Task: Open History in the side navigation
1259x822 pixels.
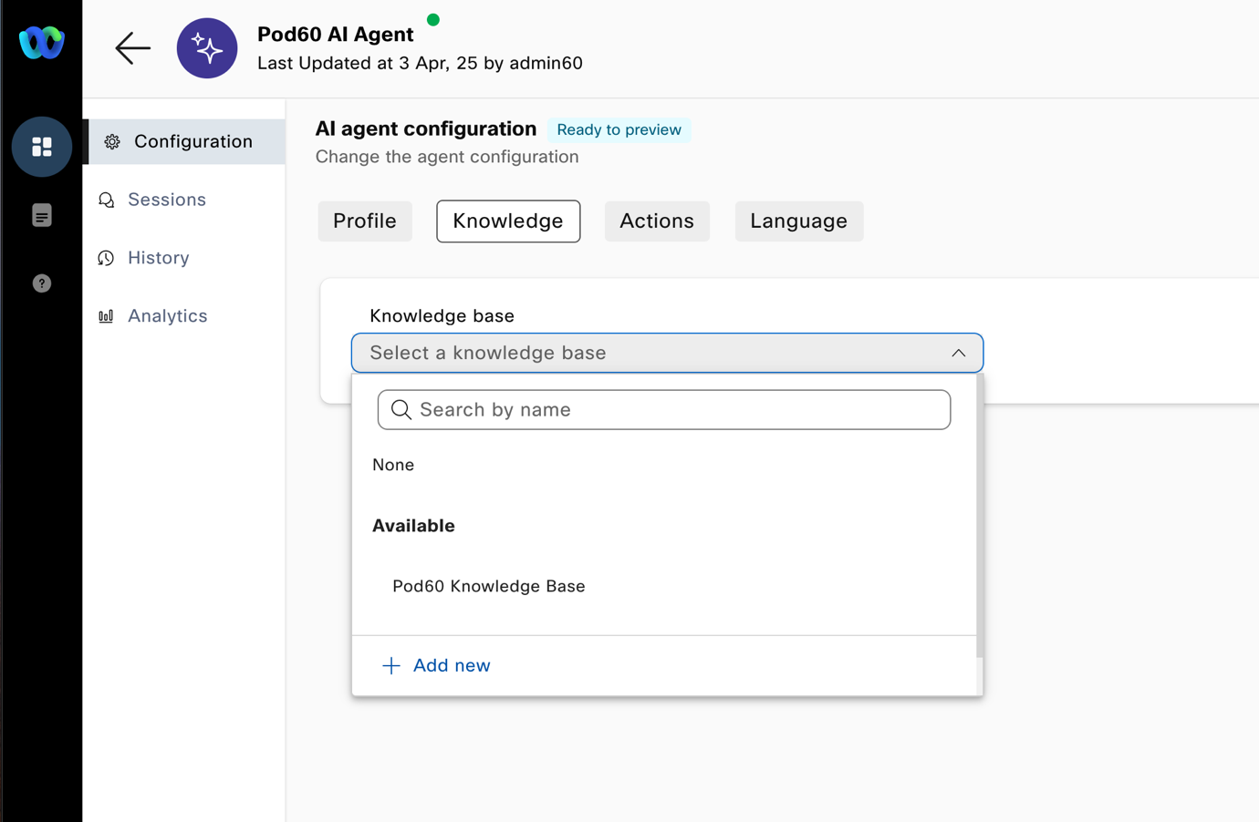Action: pyautogui.click(x=159, y=258)
